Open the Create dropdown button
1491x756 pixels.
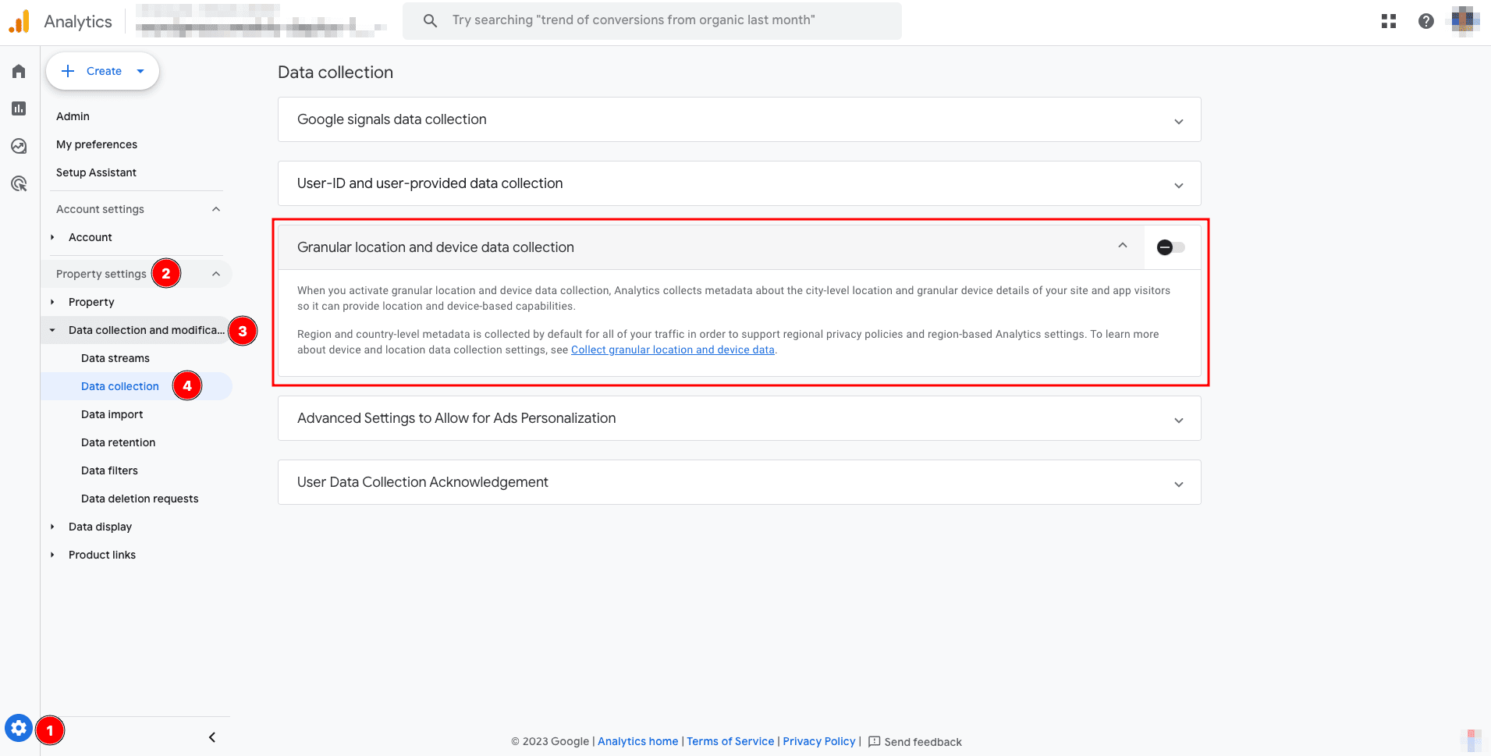click(103, 71)
